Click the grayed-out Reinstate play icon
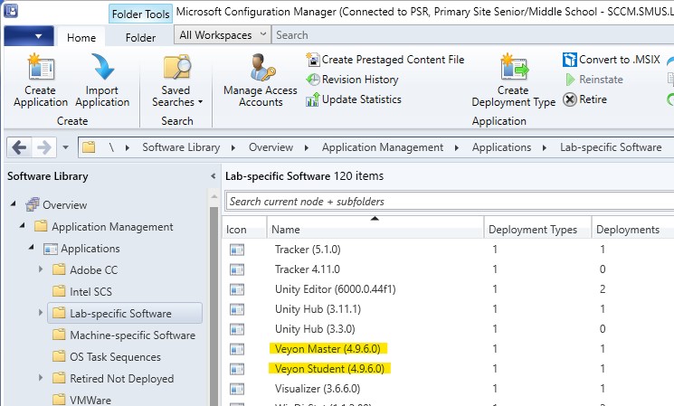This screenshot has width=674, height=406. (570, 80)
